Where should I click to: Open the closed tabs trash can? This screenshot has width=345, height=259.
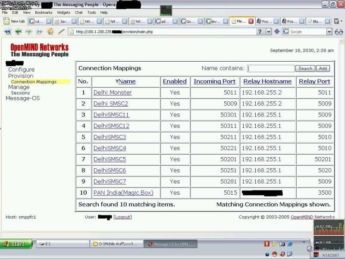[336, 21]
